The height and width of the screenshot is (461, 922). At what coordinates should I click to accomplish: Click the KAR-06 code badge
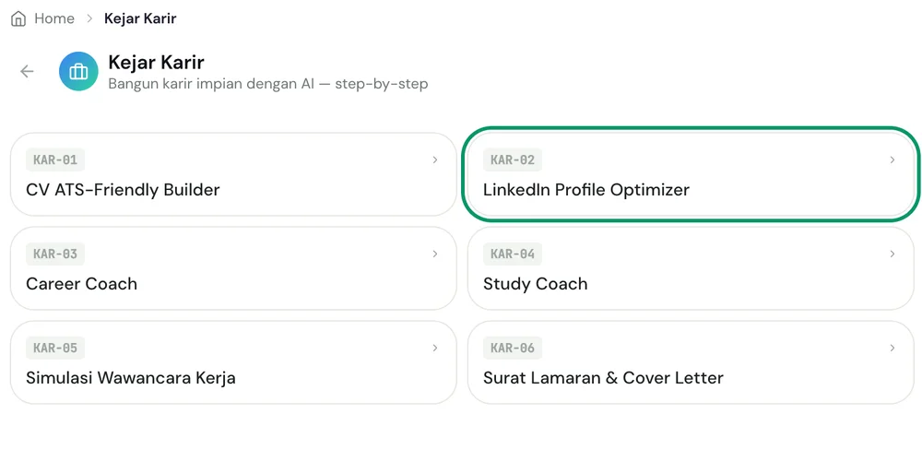click(x=513, y=349)
